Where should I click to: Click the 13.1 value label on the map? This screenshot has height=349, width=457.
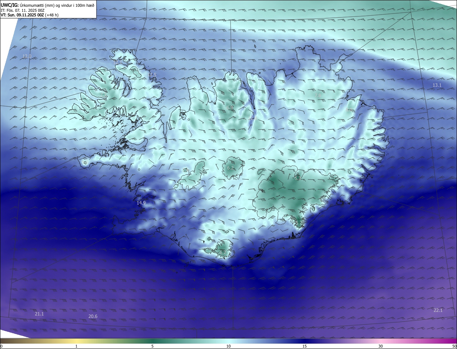point(437,85)
